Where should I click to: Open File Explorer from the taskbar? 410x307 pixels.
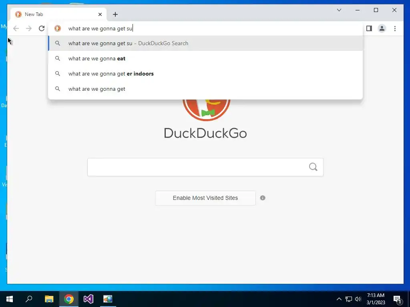(x=49, y=299)
